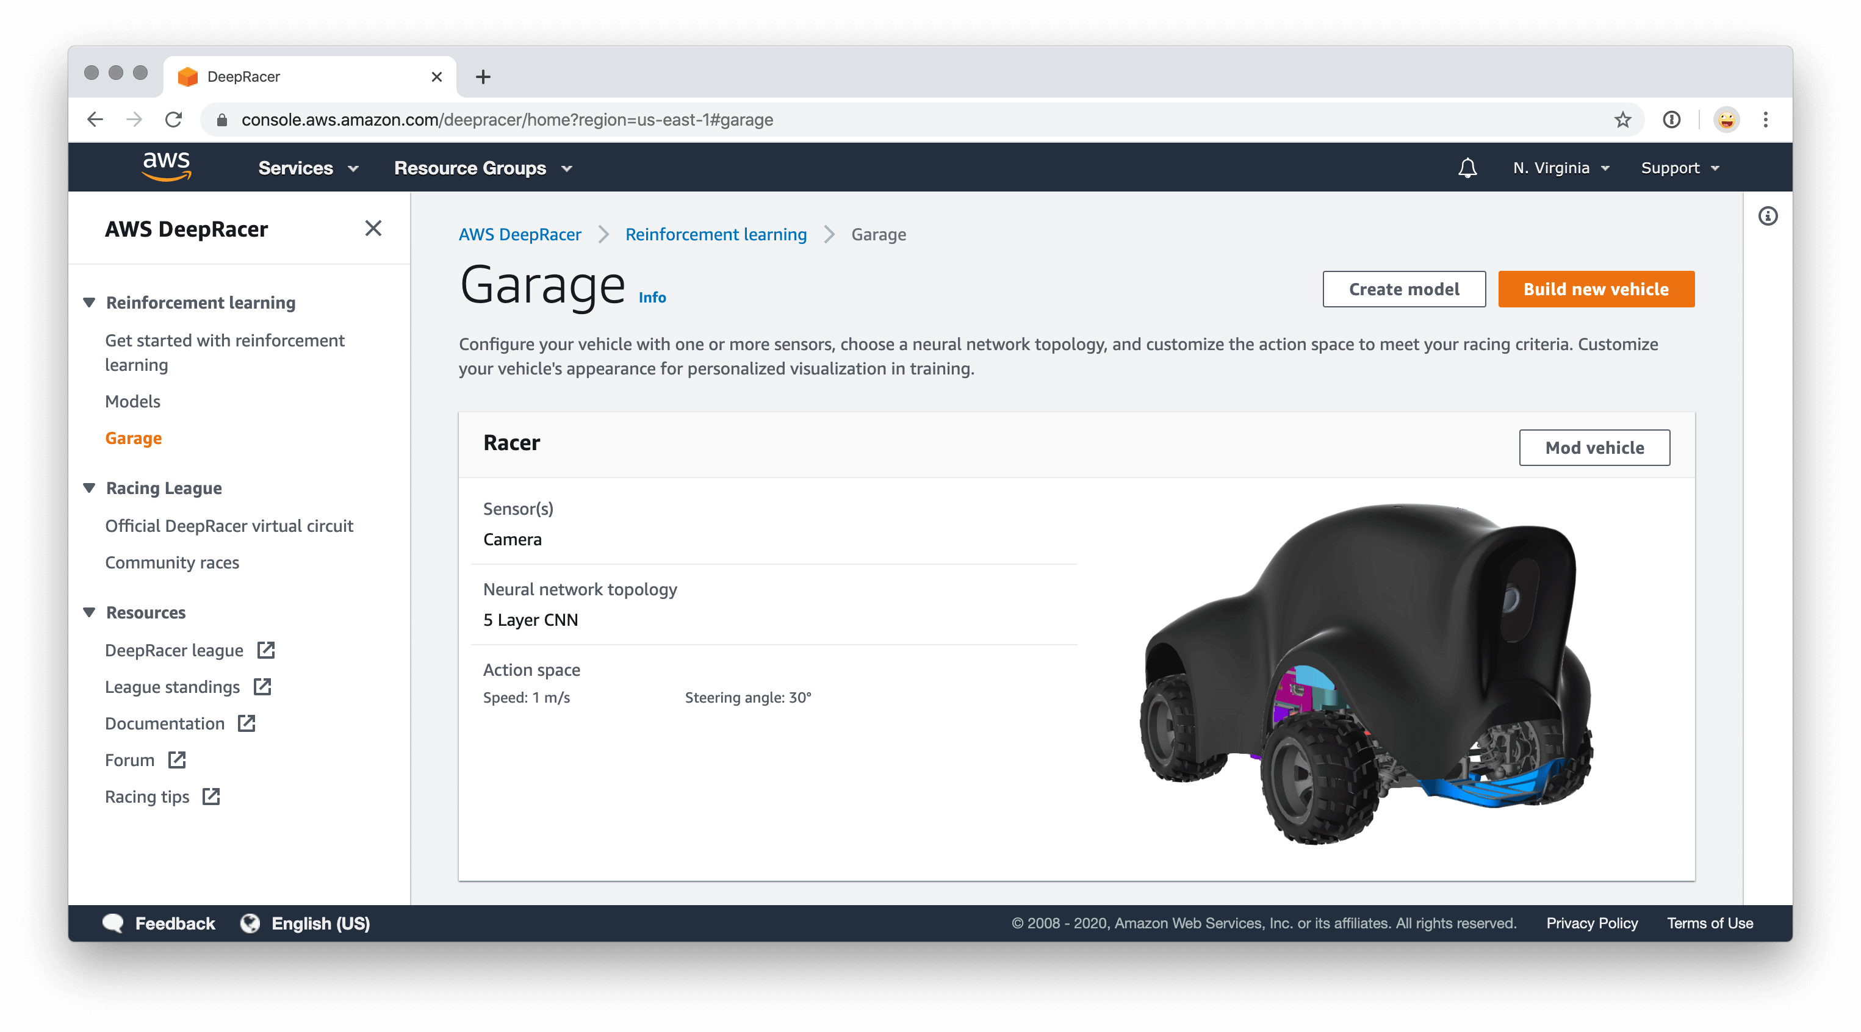Open a new browser tab
Image resolution: width=1861 pixels, height=1032 pixels.
pos(483,77)
